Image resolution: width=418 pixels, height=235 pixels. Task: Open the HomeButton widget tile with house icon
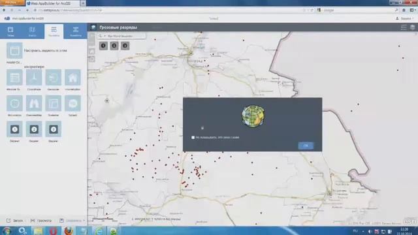(x=72, y=78)
